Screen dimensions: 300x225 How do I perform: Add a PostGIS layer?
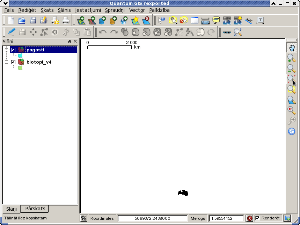click(x=103, y=20)
